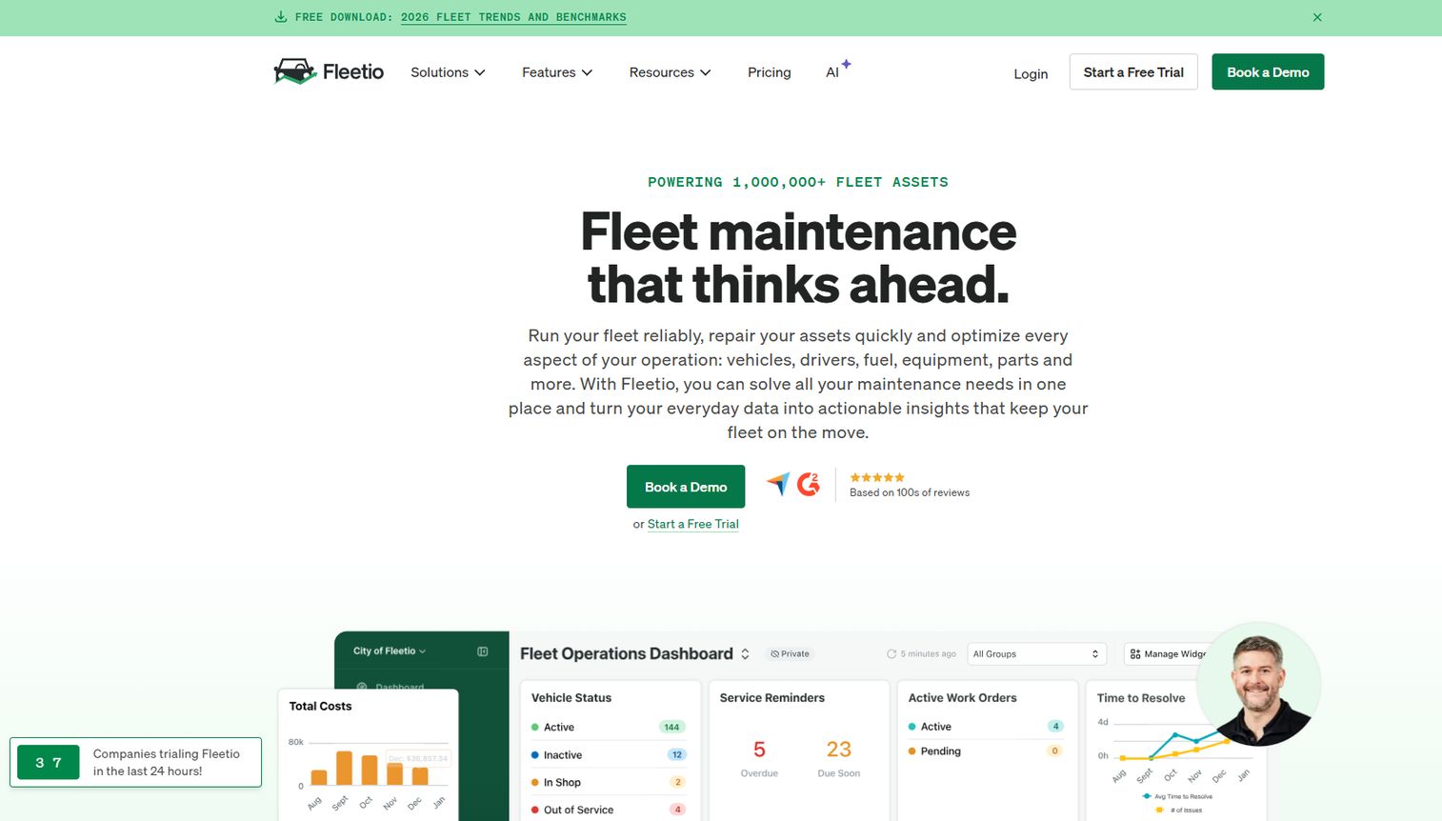Select the Out of Service row

(x=609, y=811)
